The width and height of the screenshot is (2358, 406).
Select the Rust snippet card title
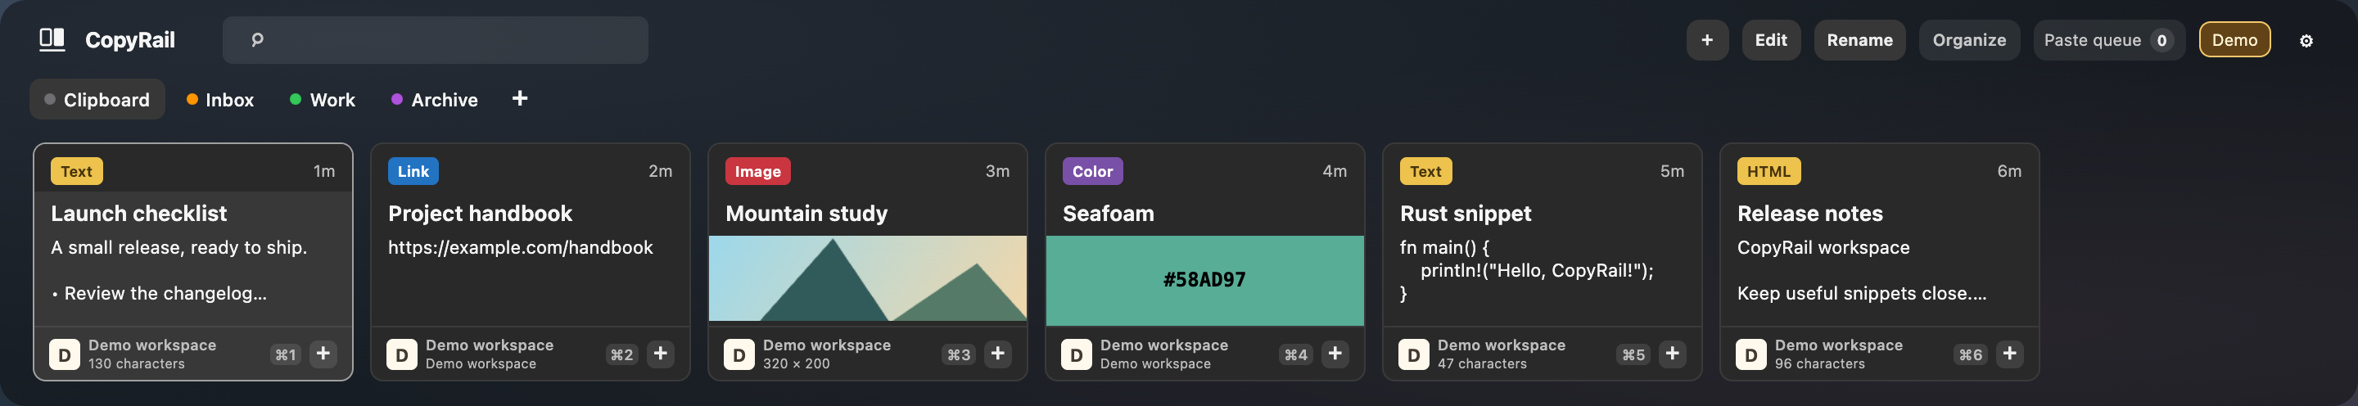[1466, 213]
